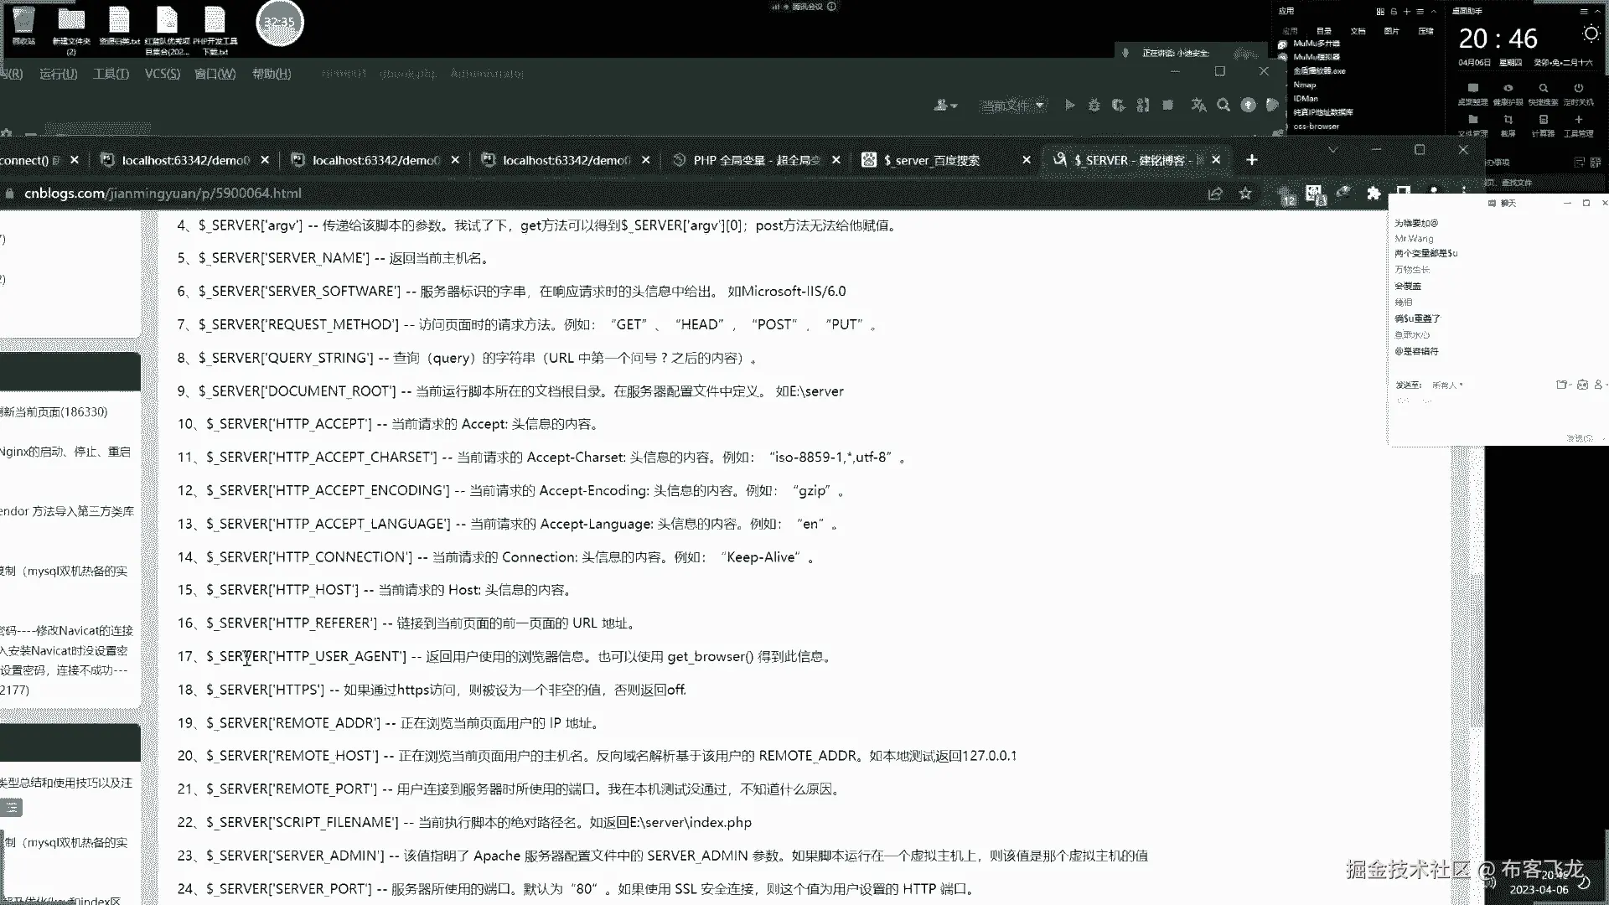This screenshot has height=905, width=1609.
Task: Open browser extensions puzzle icon
Action: 1374,194
